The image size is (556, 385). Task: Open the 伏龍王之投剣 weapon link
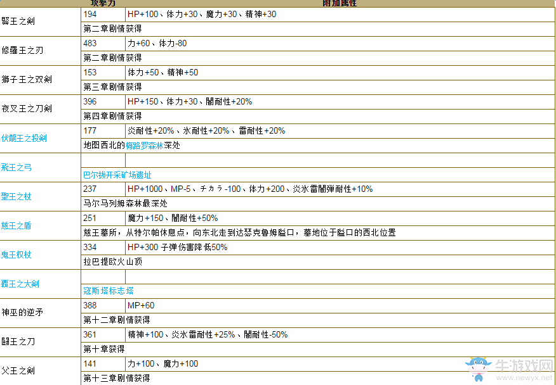pos(24,138)
